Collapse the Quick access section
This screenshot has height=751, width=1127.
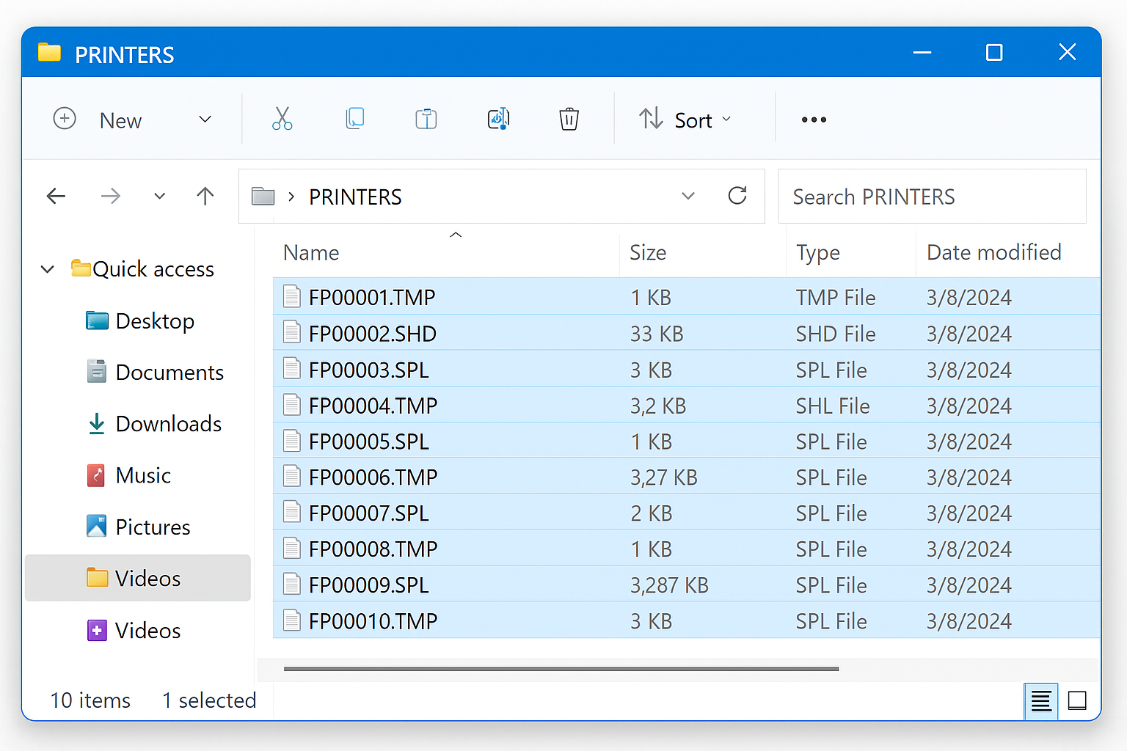(47, 268)
